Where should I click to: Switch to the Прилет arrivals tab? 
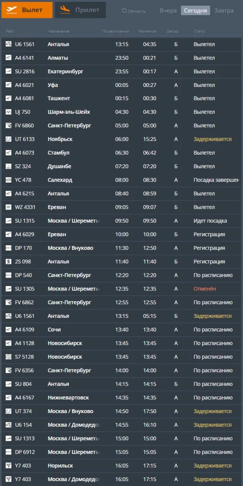(x=80, y=10)
